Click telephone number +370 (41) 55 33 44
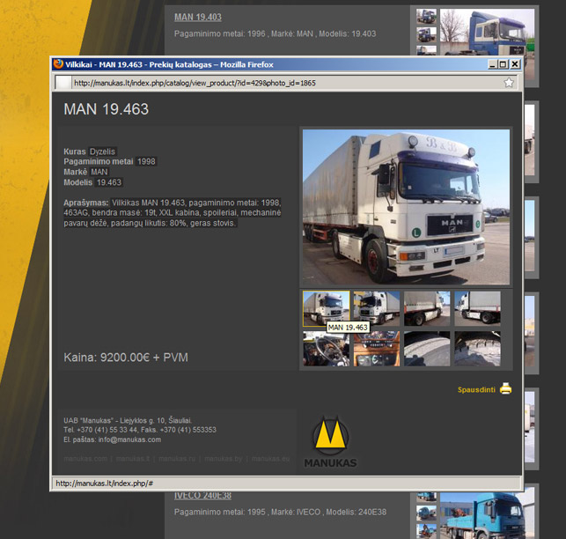 [x=107, y=430]
